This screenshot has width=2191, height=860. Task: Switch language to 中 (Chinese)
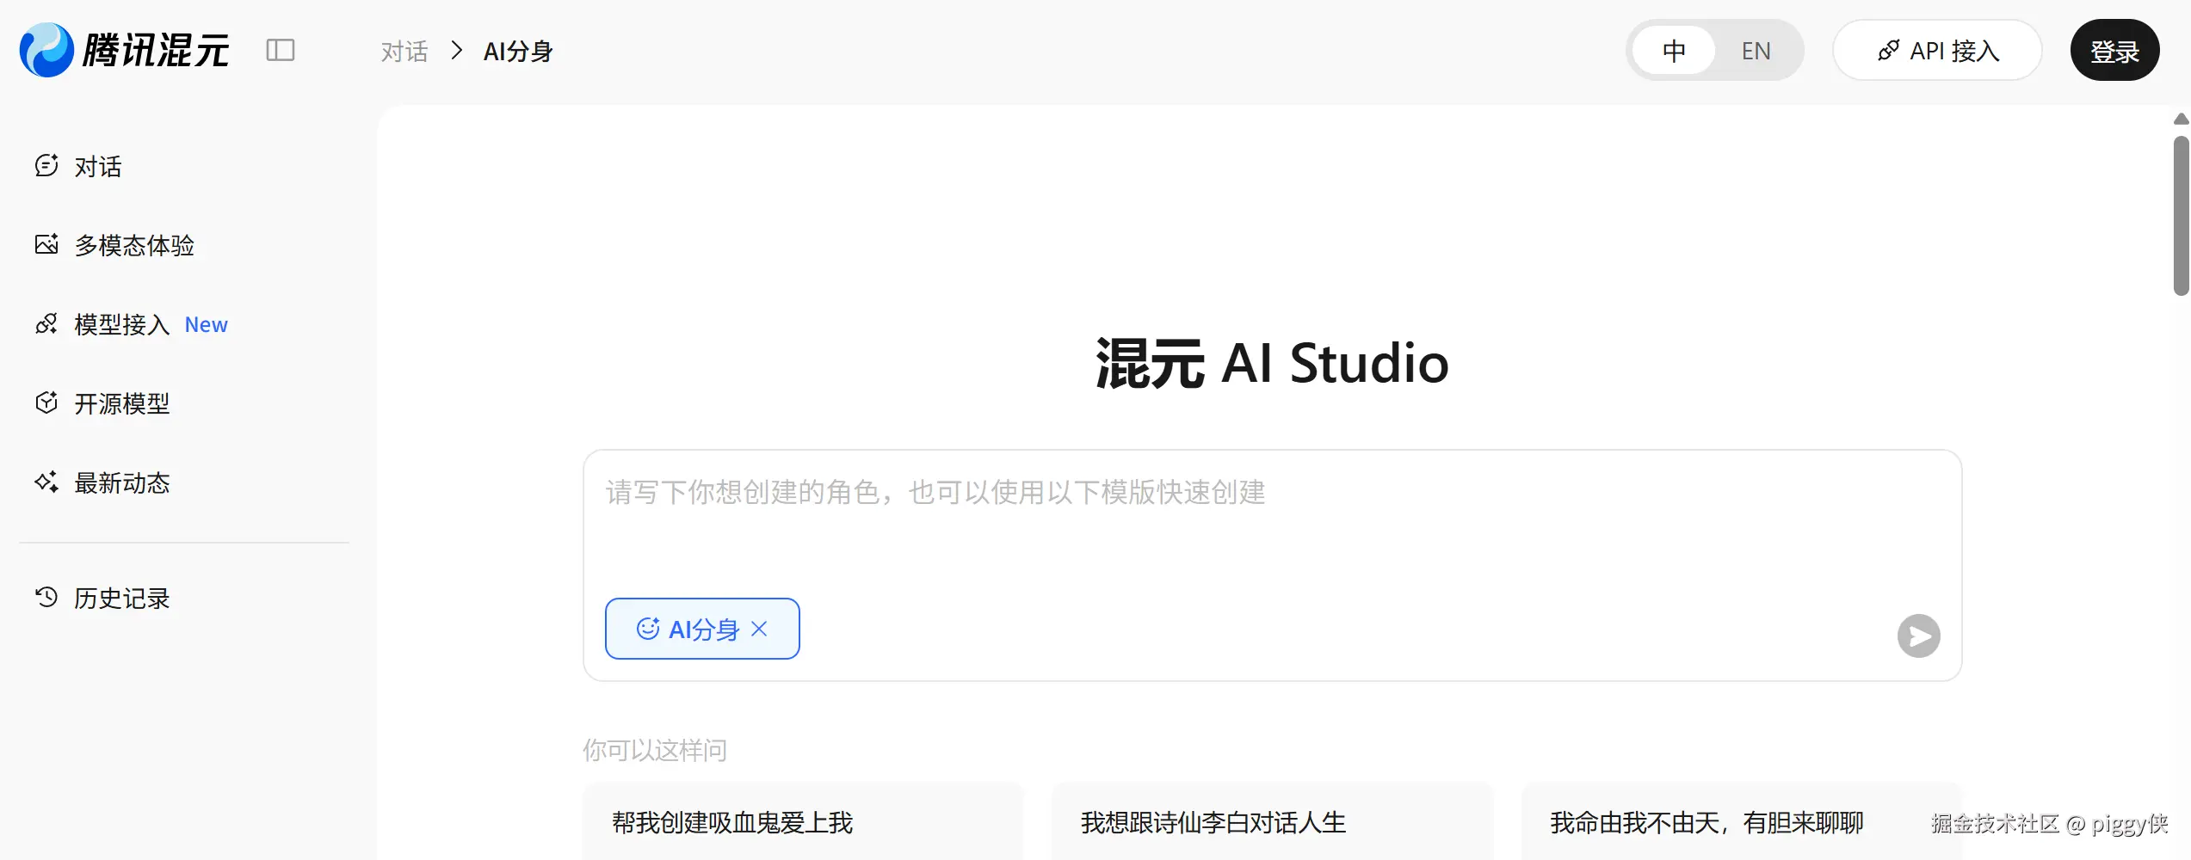(x=1674, y=51)
